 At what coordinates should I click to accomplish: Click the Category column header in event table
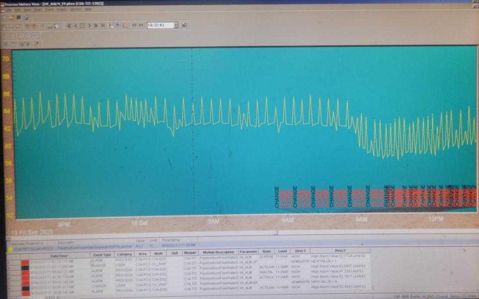point(125,255)
